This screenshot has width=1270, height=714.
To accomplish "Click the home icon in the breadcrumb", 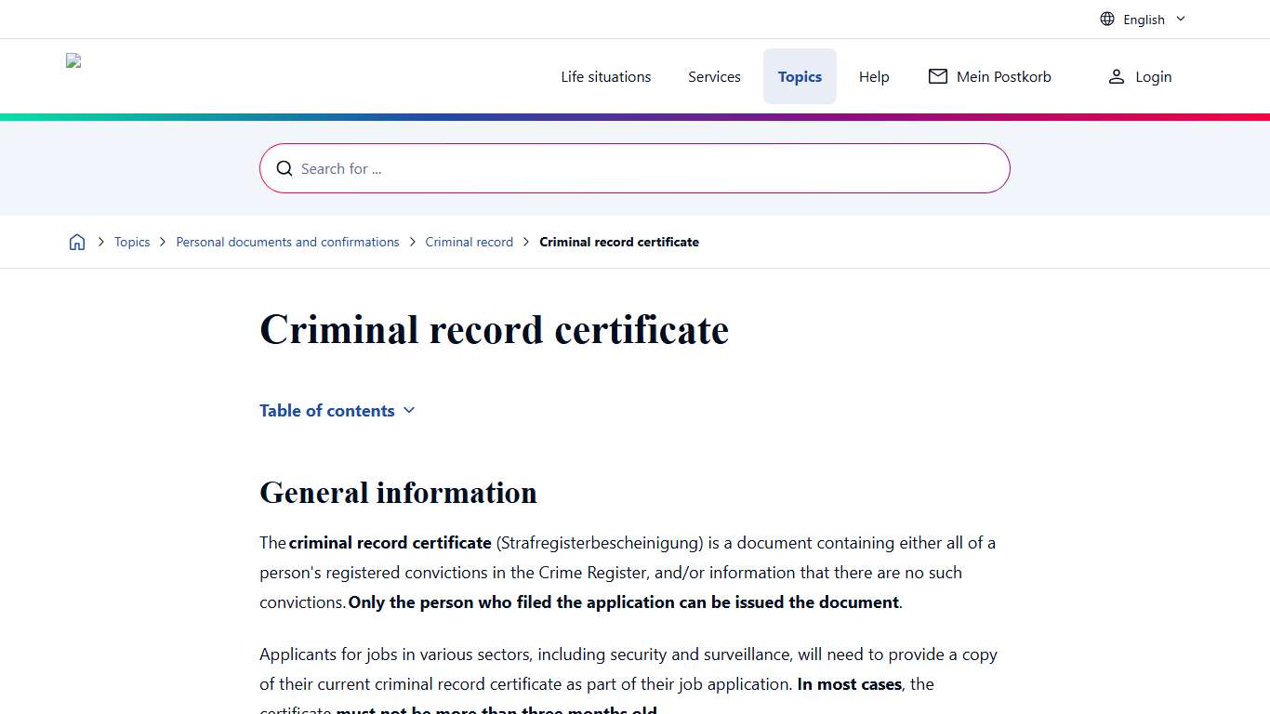I will click(77, 241).
